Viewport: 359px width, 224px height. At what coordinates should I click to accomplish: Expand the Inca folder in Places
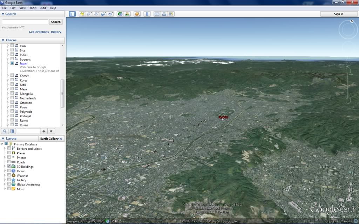tap(8, 50)
